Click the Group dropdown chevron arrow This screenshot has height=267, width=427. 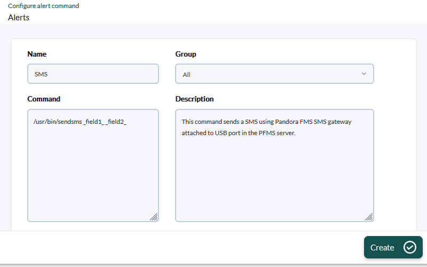click(x=364, y=74)
